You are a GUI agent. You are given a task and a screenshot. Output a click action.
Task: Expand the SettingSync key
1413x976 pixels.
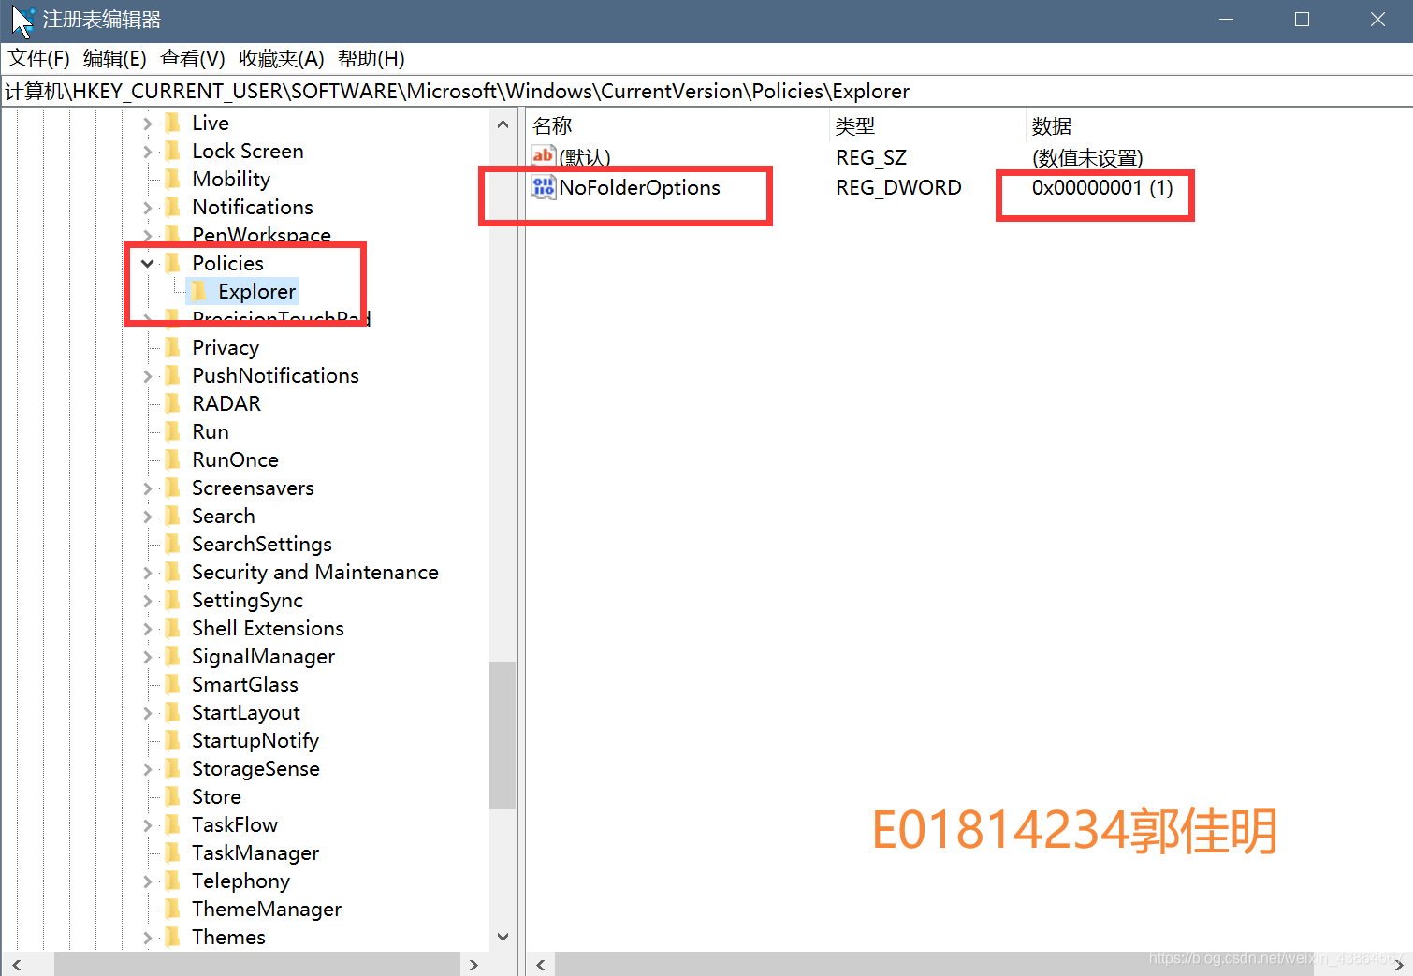click(147, 601)
